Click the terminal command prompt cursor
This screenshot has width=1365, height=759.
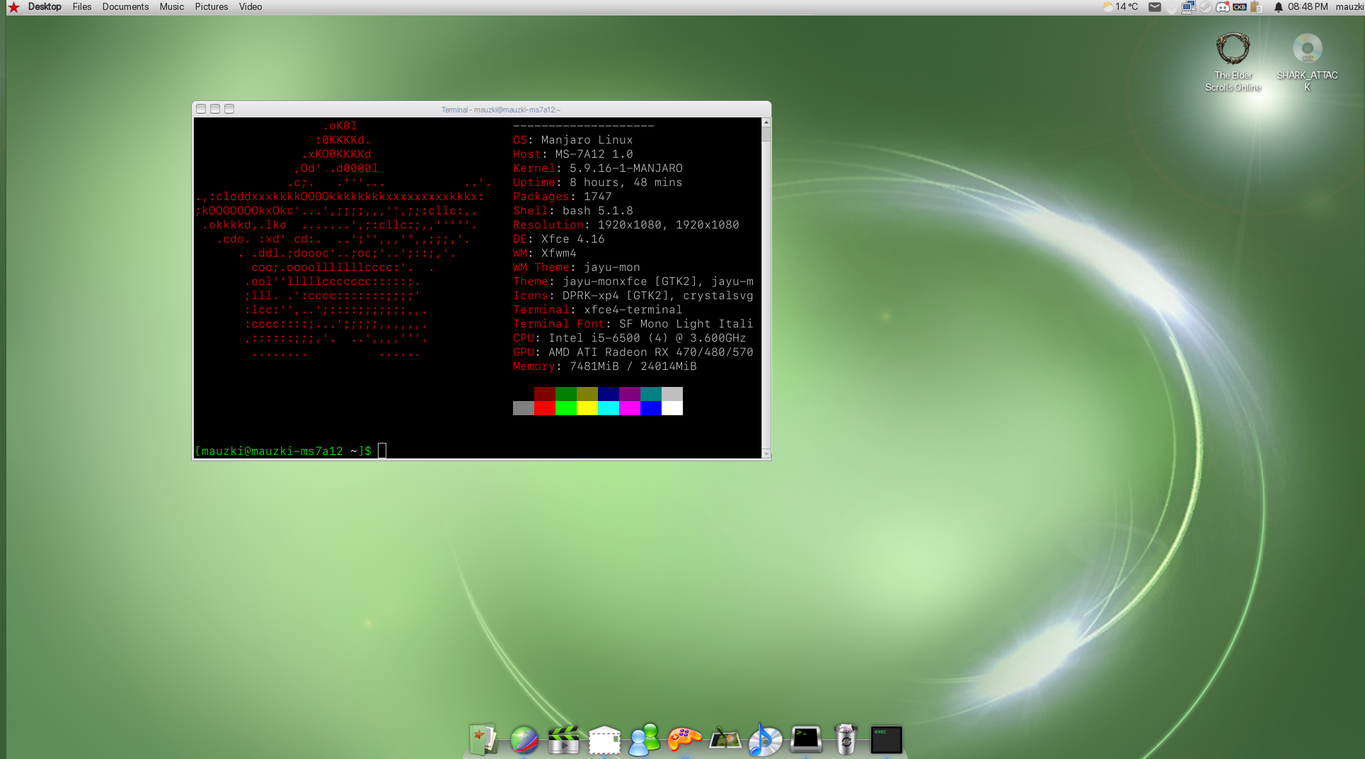click(x=382, y=451)
